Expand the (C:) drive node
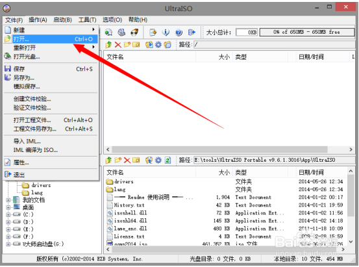Image resolution: width=359 pixels, height=267 pixels. pos(8,215)
